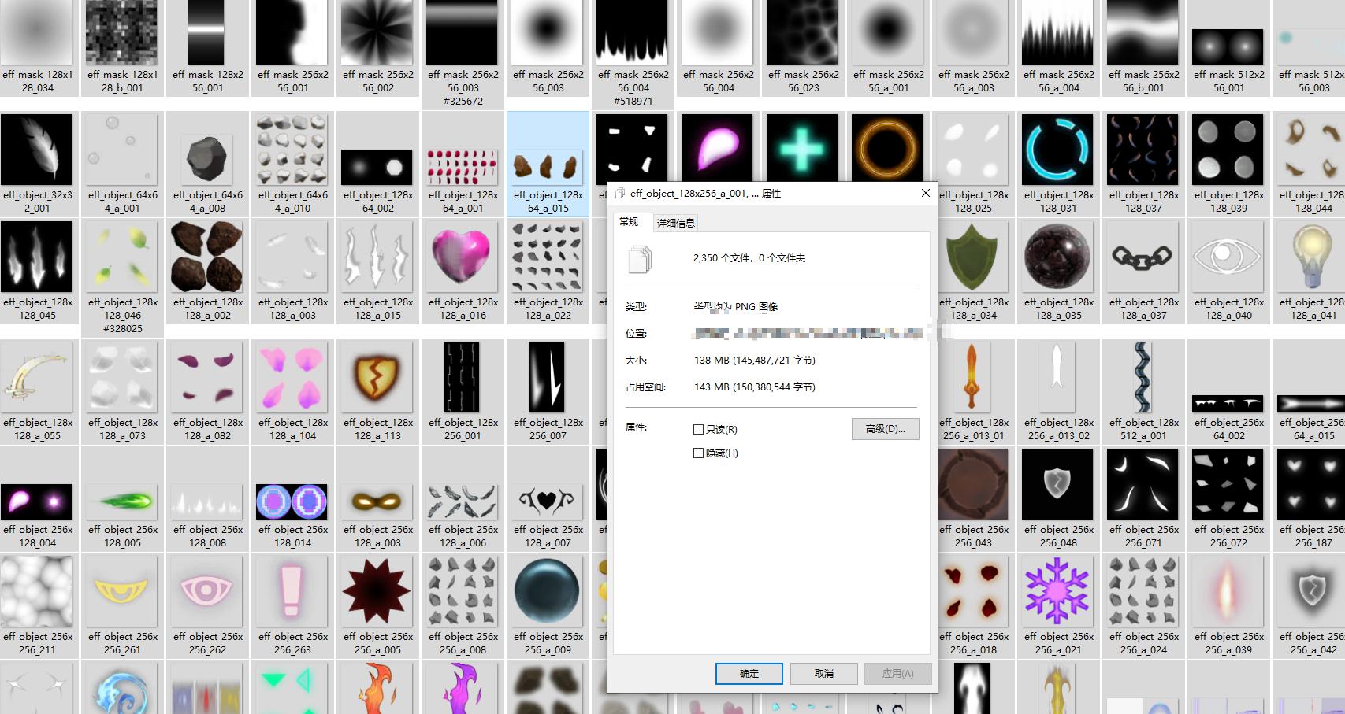1345x714 pixels.
Task: Toggle the 只读(R) read-only checkbox
Action: coord(698,429)
